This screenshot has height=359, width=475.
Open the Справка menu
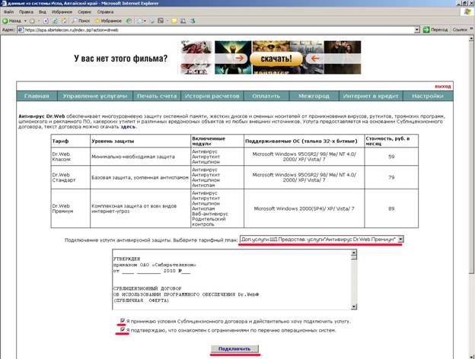tap(105, 12)
